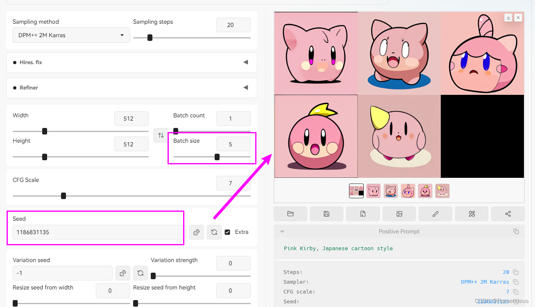535x307 pixels.
Task: Swap width and height values
Action: (x=161, y=135)
